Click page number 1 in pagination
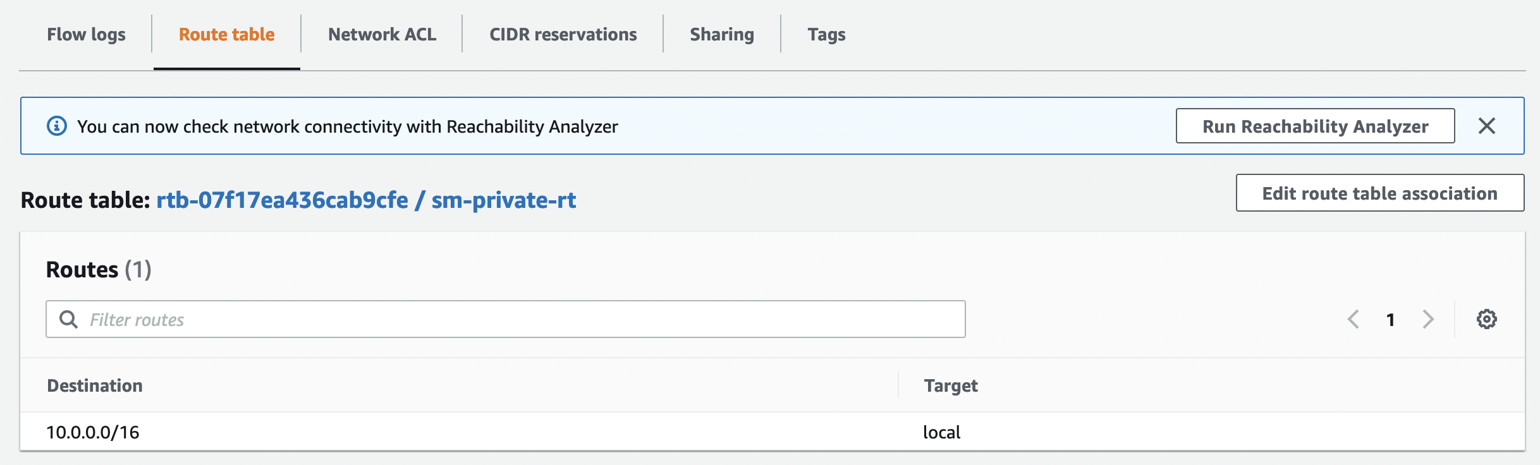 tap(1390, 320)
